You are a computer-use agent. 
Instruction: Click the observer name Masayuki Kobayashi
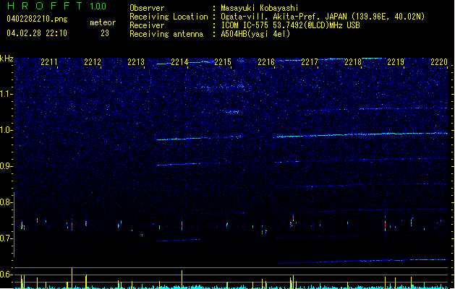(x=260, y=8)
